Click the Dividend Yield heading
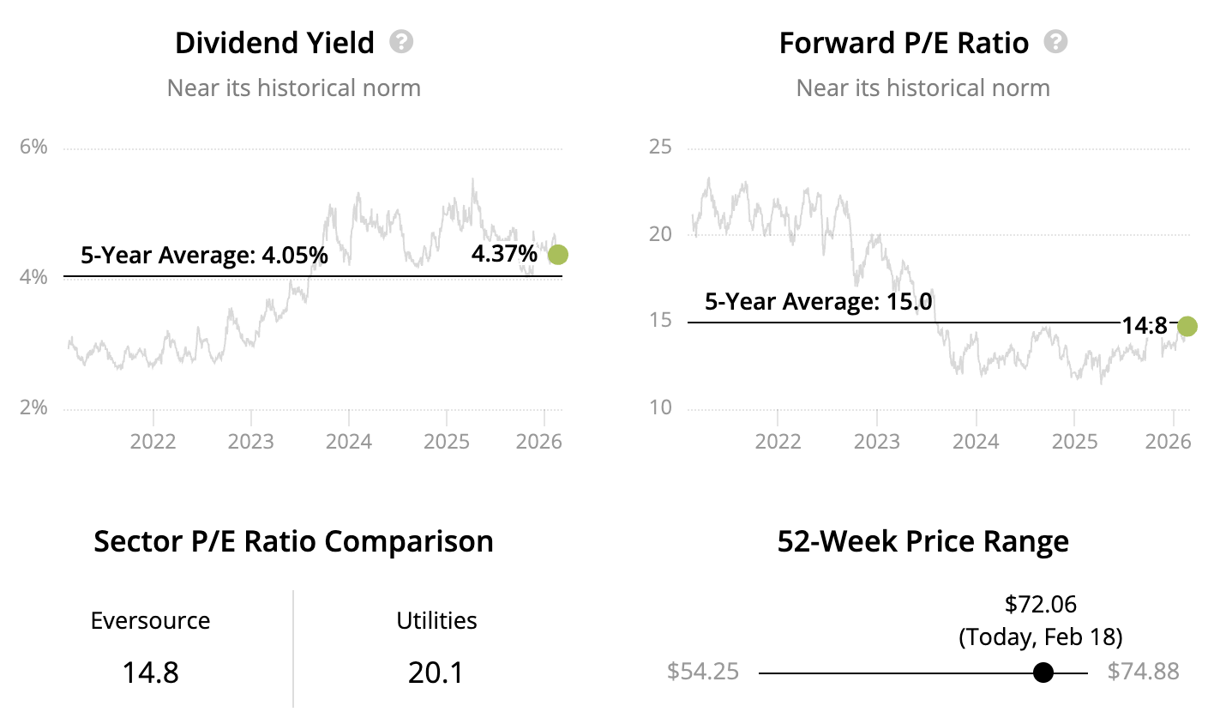Viewport: 1214px width, 724px height. coord(274,43)
